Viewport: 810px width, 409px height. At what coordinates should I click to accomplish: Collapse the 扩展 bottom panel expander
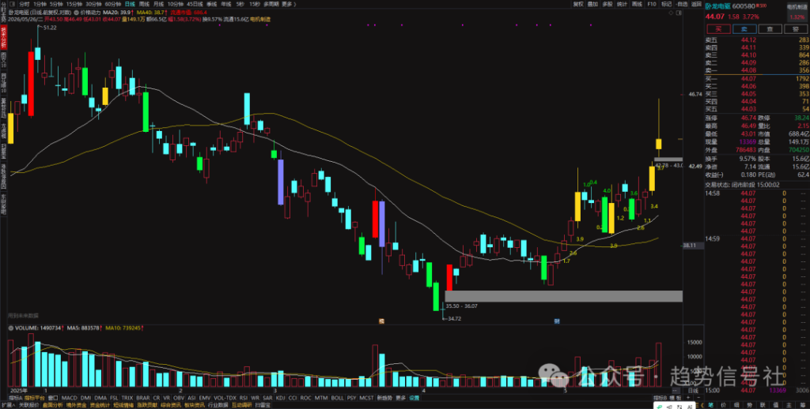pos(8,405)
